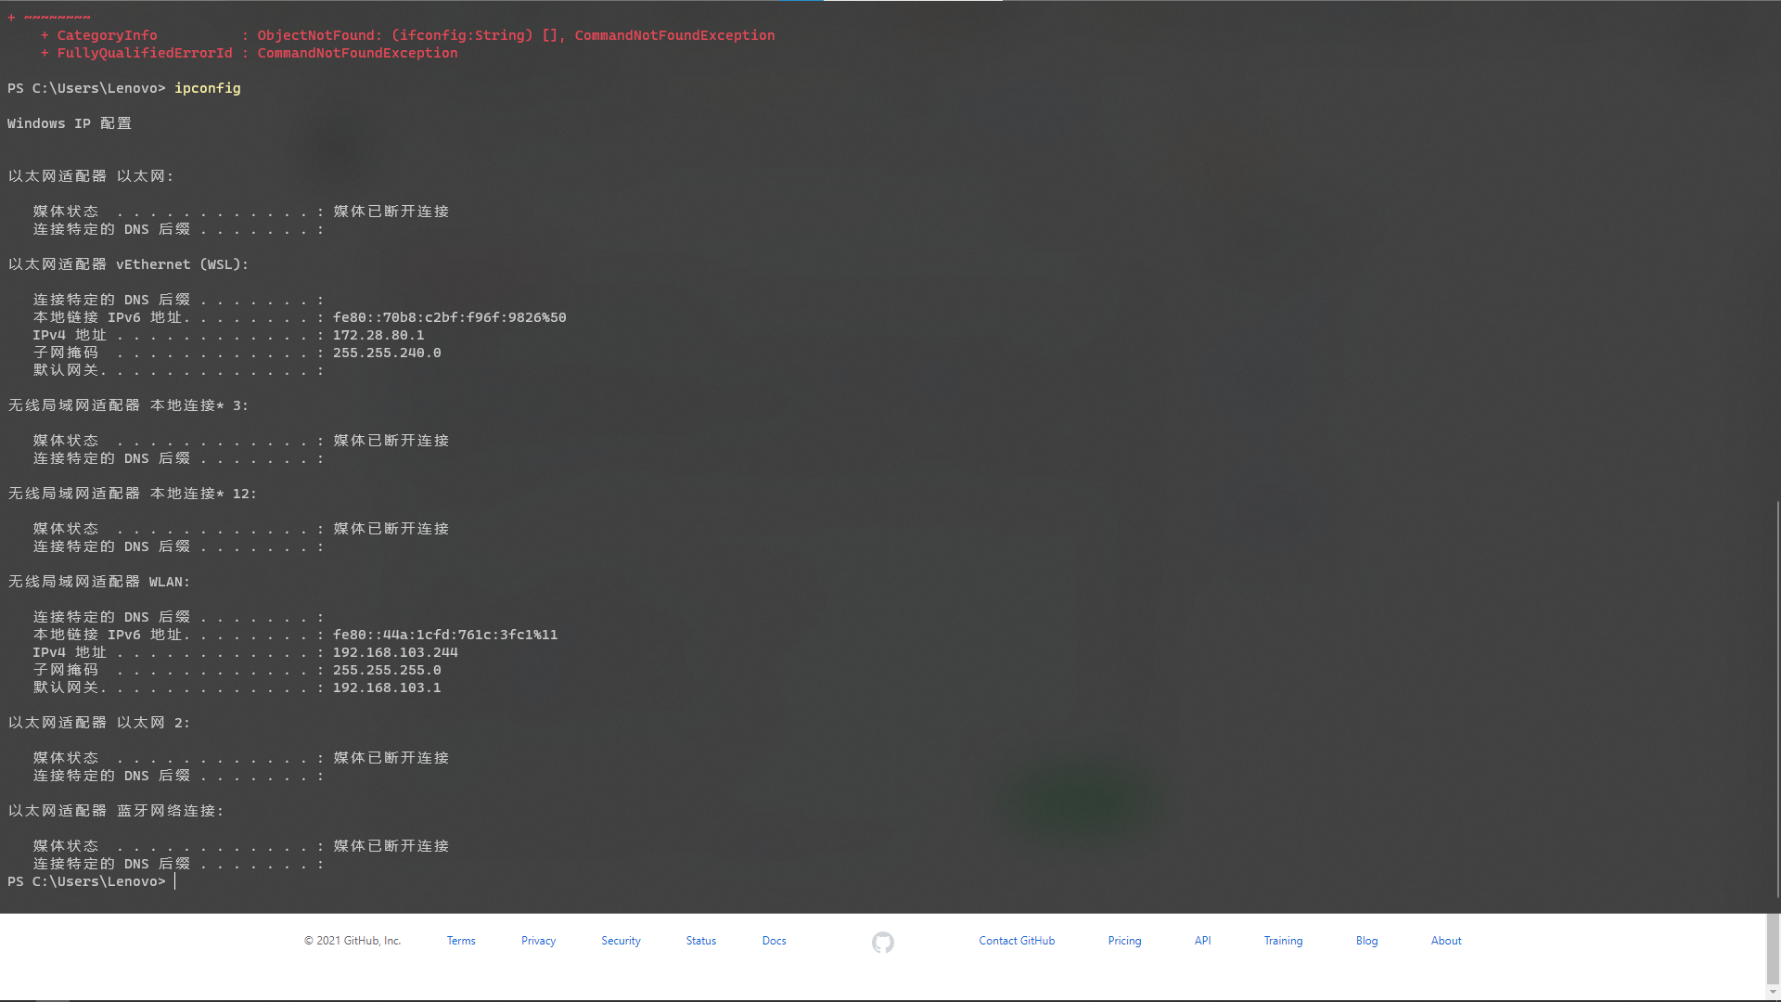The width and height of the screenshot is (1781, 1002).
Task: Open the Security page
Action: (x=620, y=940)
